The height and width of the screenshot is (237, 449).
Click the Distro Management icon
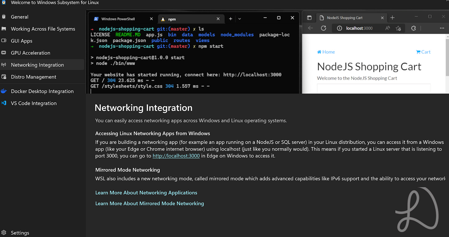4,77
